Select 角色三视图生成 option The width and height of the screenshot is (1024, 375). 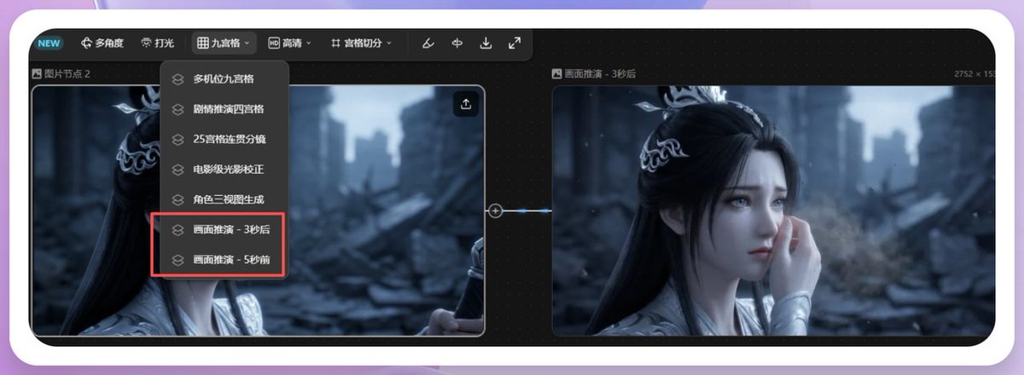pos(224,199)
